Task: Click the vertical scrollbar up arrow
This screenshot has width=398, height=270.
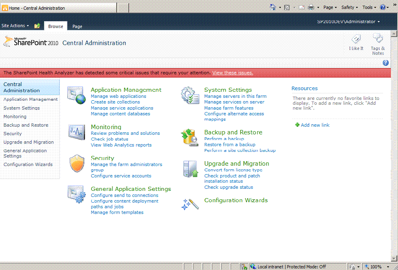Action: click(x=394, y=33)
